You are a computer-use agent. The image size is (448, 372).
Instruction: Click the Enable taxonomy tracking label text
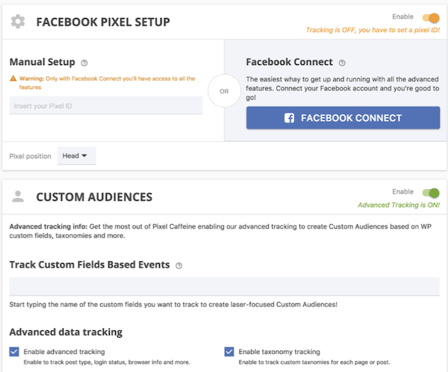(280, 351)
